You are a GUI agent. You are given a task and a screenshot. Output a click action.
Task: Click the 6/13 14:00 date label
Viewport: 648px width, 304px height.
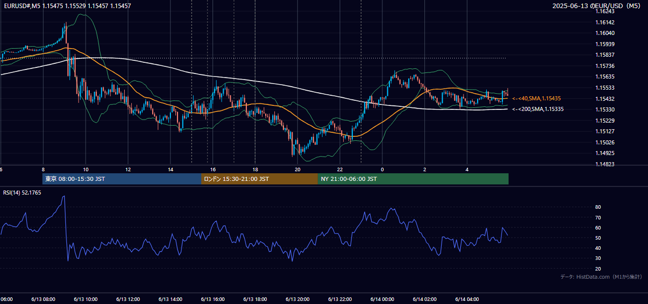(170, 299)
